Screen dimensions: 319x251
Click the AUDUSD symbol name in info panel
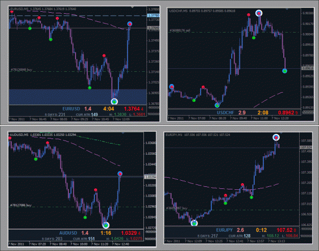tap(68, 233)
